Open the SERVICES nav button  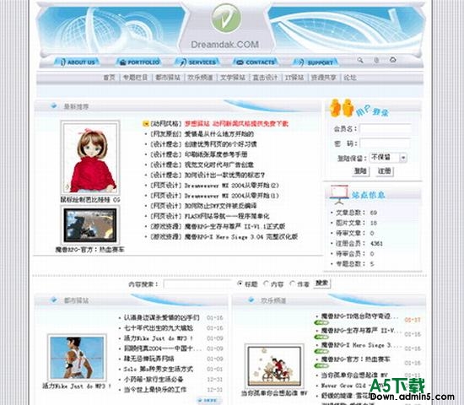[x=198, y=62]
